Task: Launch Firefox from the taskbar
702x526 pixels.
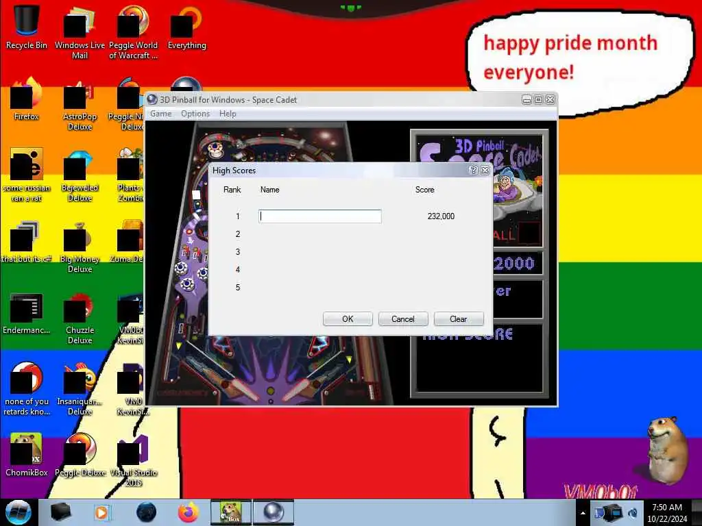Action: [x=189, y=512]
